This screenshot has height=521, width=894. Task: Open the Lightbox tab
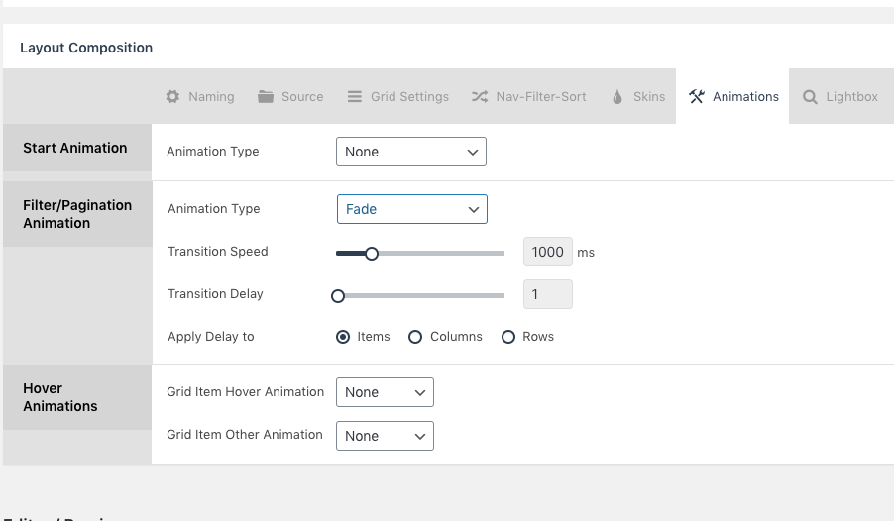click(x=840, y=96)
